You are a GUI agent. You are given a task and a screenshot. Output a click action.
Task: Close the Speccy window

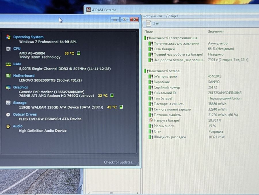pyautogui.click(x=134, y=20)
